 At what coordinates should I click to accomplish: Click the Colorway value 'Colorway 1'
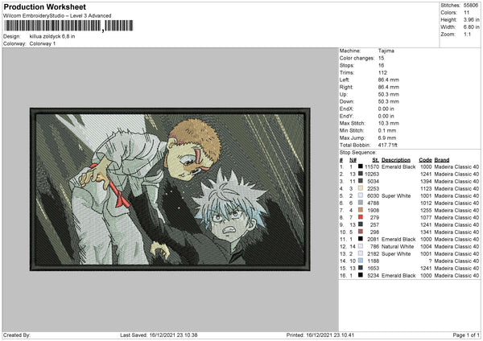[43, 43]
